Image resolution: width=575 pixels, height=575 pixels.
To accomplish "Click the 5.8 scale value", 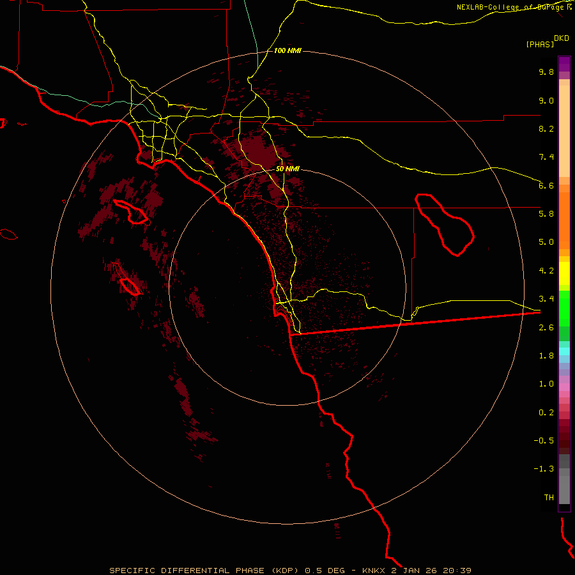I will 546,214.
